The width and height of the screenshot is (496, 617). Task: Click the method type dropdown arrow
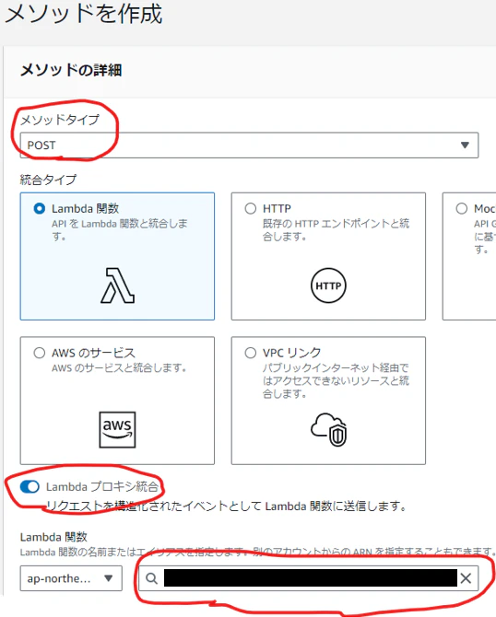pos(465,146)
